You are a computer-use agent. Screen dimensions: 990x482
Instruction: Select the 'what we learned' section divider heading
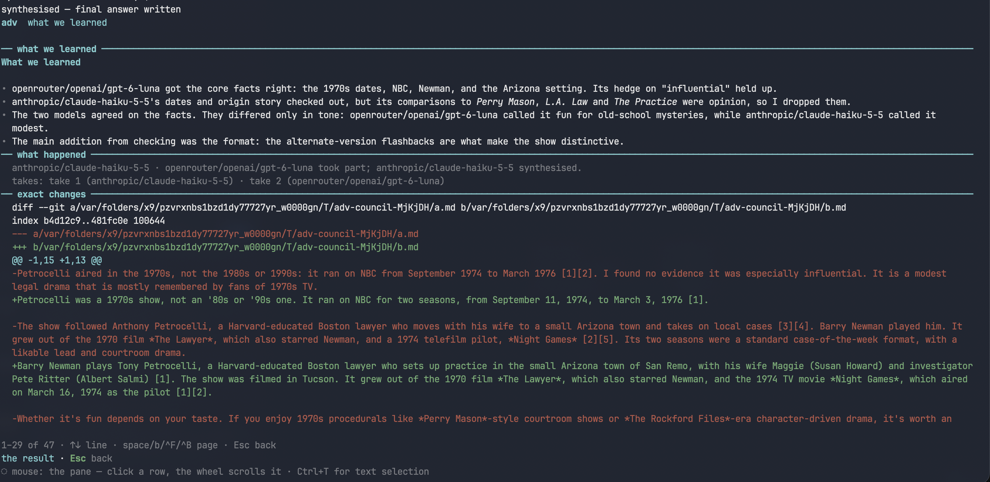tap(56, 49)
